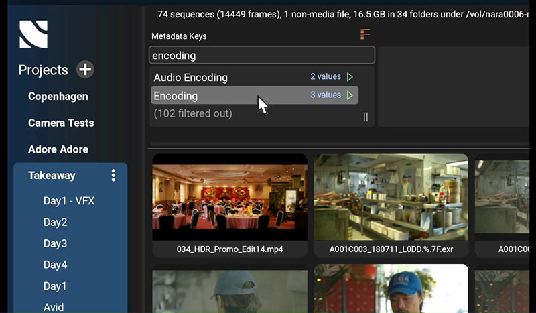Click the Projects heading

[x=43, y=70]
